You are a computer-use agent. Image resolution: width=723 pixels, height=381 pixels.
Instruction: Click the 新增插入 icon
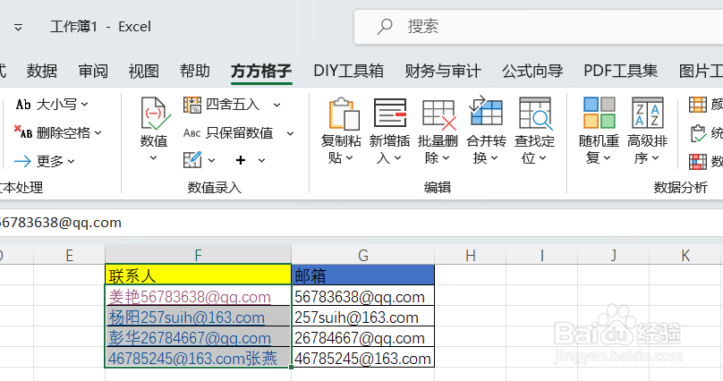click(390, 113)
